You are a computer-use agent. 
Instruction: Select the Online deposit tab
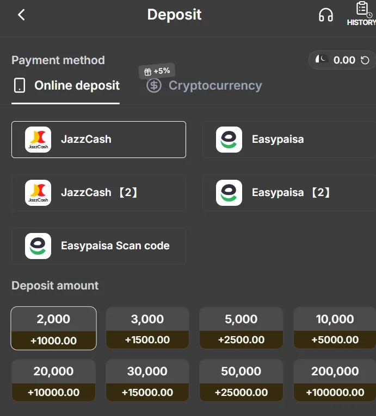pyautogui.click(x=66, y=86)
